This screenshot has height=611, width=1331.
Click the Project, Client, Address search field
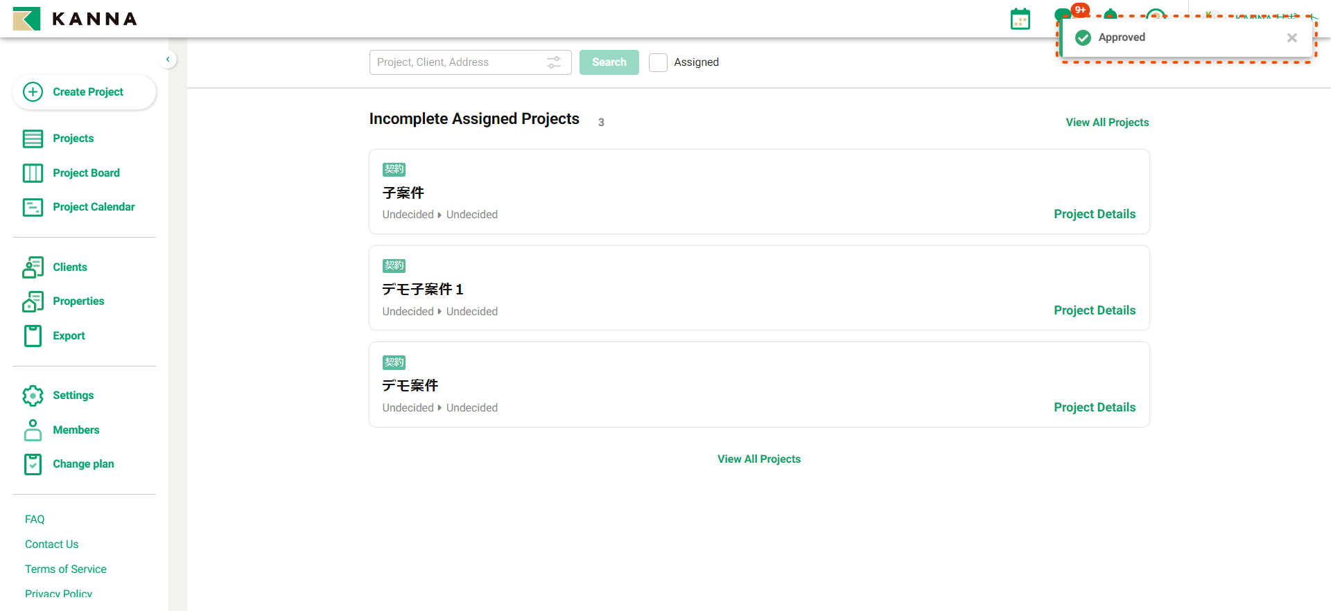tap(458, 62)
